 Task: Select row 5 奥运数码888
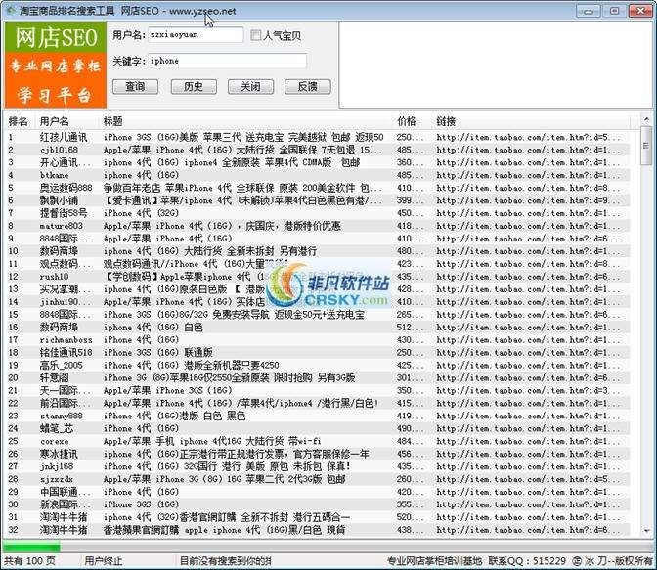[317, 188]
